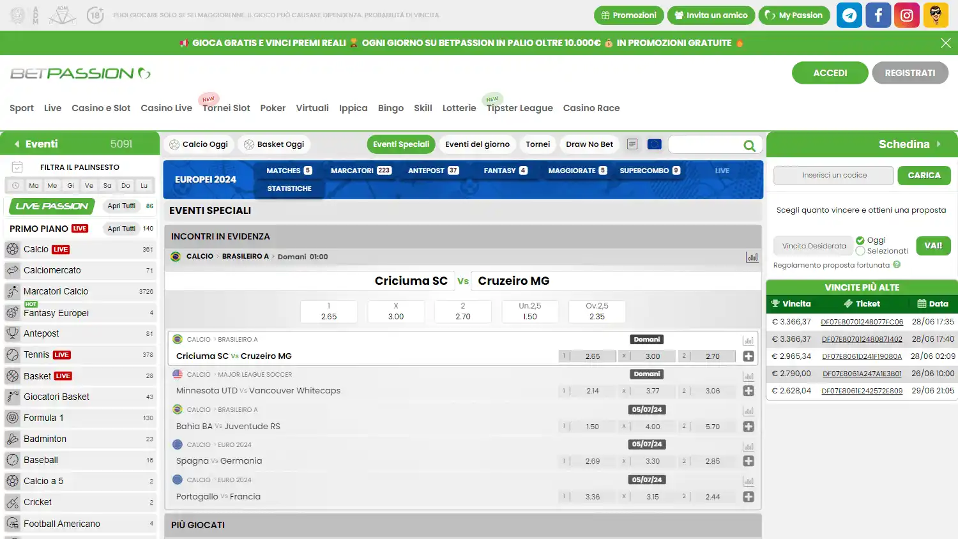Screen dimensions: 958x539
Task: Close the green promotional banner
Action: click(946, 43)
